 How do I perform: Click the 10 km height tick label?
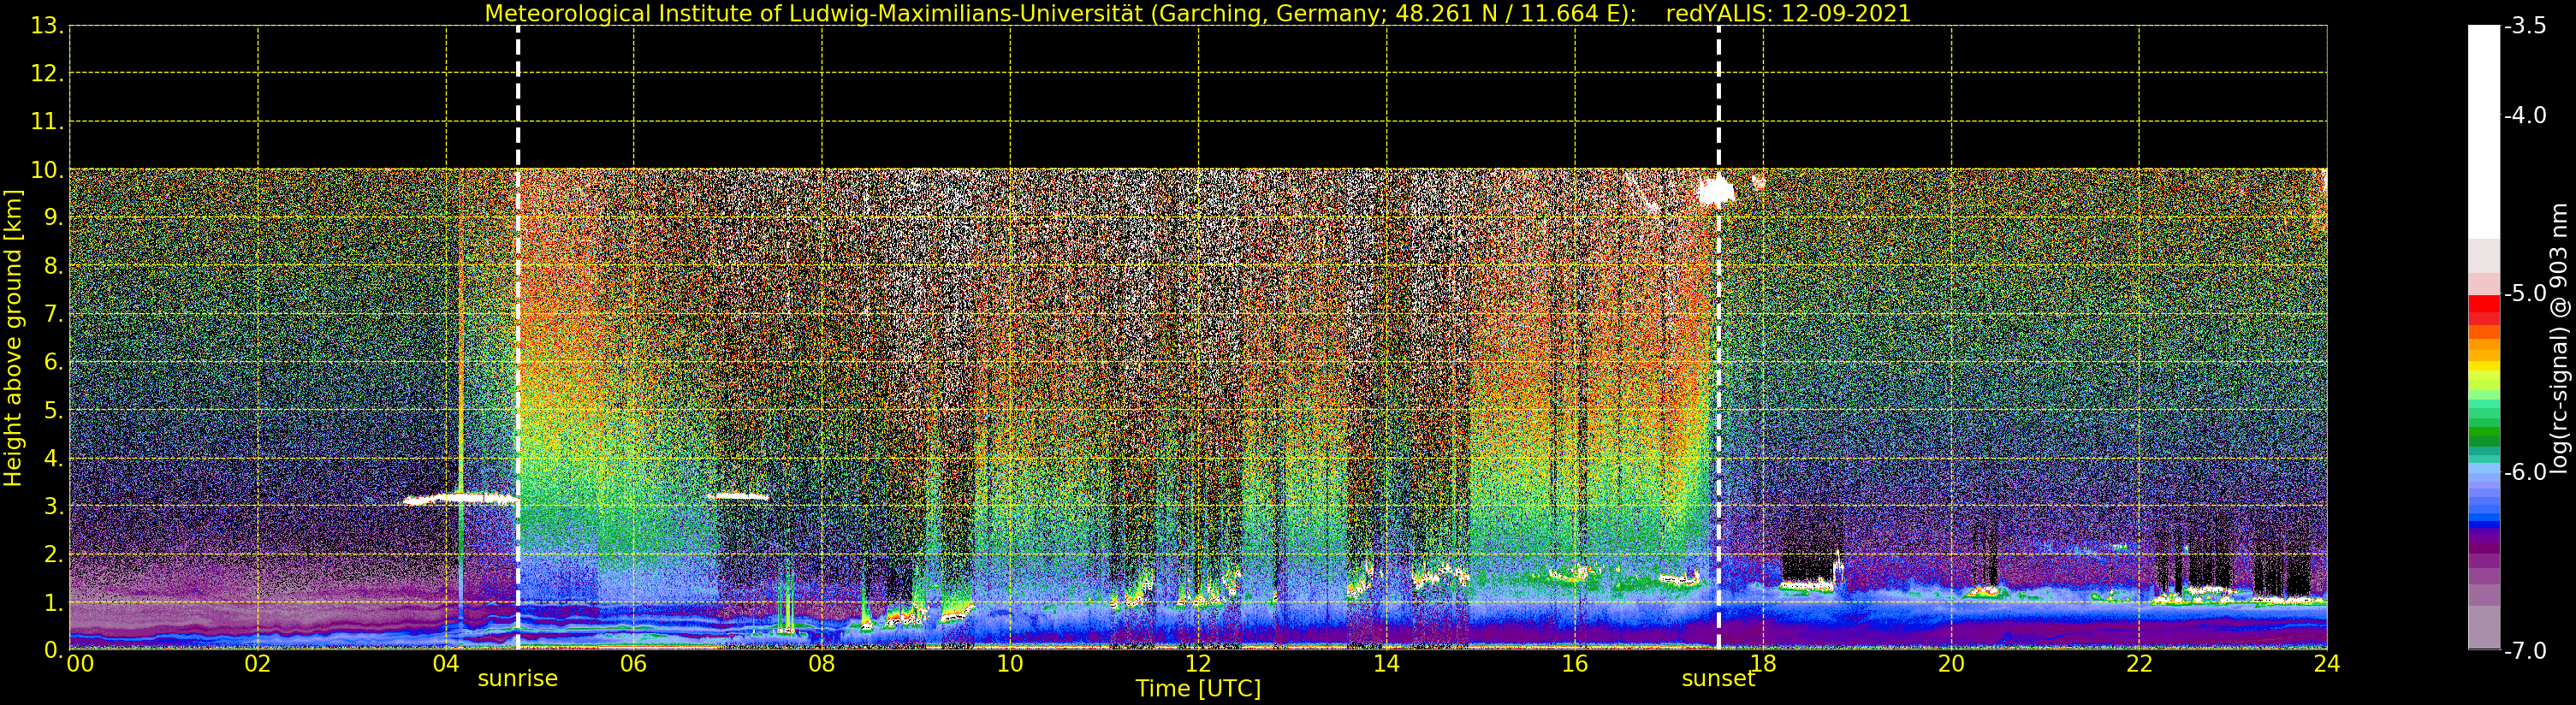click(x=47, y=170)
